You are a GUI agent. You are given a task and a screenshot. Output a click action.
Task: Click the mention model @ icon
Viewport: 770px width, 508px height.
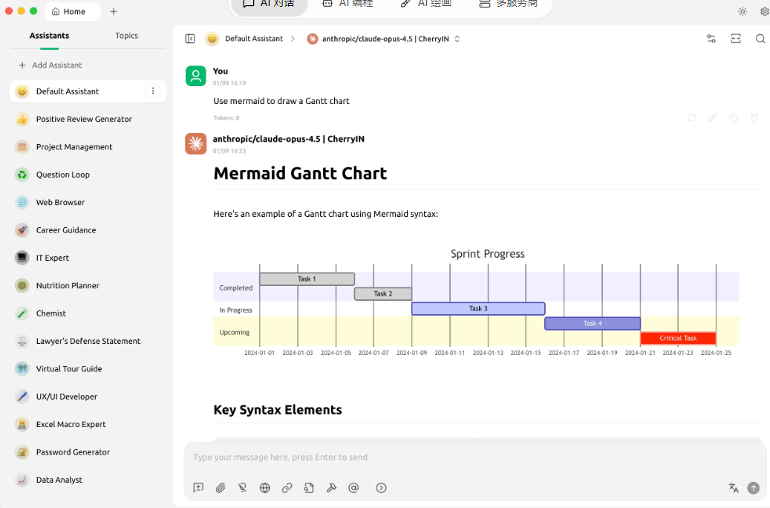(x=353, y=488)
